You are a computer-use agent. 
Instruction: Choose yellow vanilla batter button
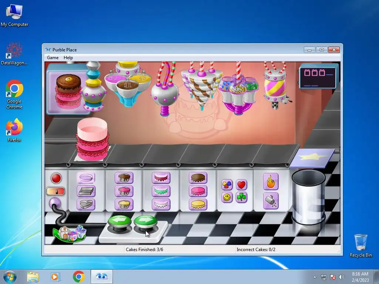coord(124,204)
